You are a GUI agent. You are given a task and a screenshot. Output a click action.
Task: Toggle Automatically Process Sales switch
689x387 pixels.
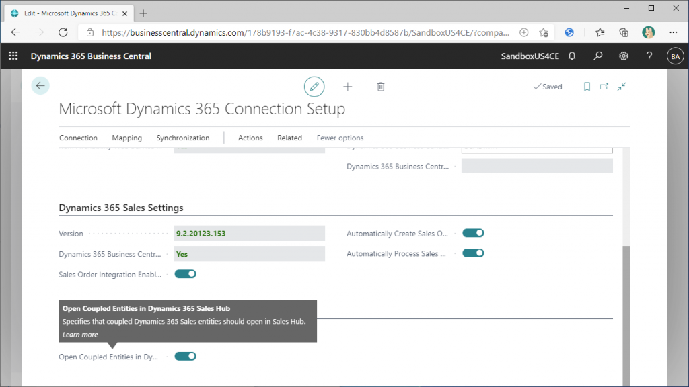point(473,253)
